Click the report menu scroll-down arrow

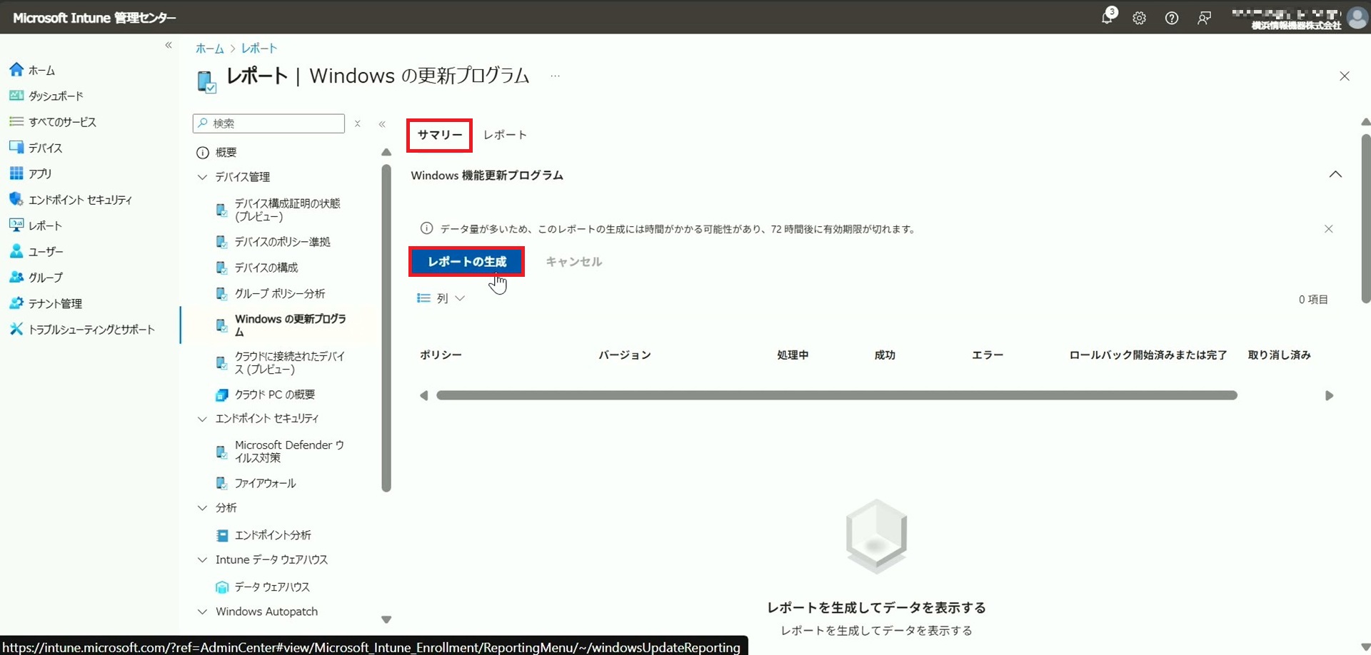pyautogui.click(x=386, y=620)
